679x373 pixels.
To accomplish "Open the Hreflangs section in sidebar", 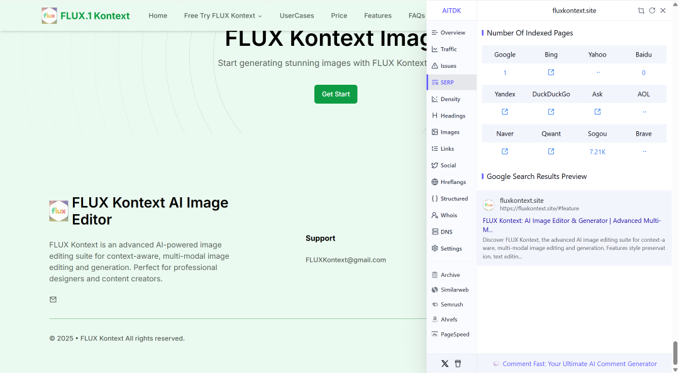I will 451,182.
